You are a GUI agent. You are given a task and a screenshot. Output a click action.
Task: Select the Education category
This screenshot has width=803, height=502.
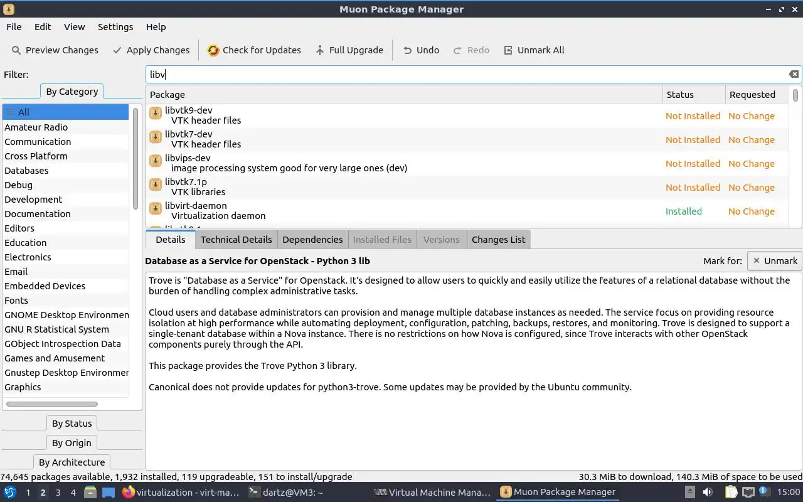[65, 243]
